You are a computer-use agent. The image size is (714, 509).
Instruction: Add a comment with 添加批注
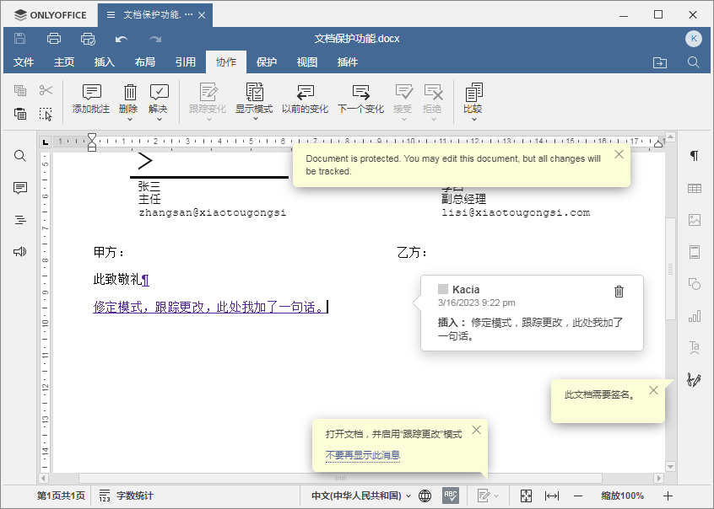point(91,99)
